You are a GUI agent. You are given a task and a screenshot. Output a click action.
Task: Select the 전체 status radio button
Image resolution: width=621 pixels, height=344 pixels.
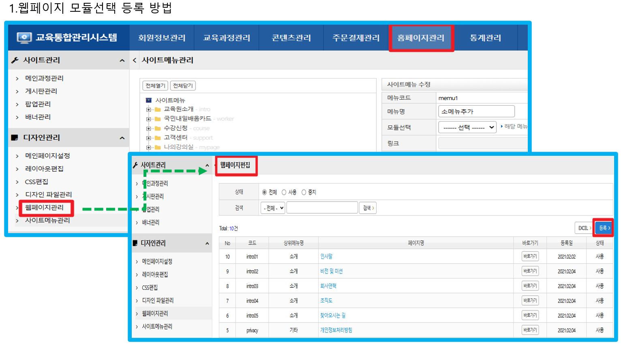click(x=265, y=192)
